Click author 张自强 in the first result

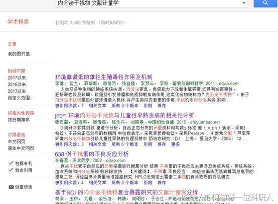pos(128,83)
